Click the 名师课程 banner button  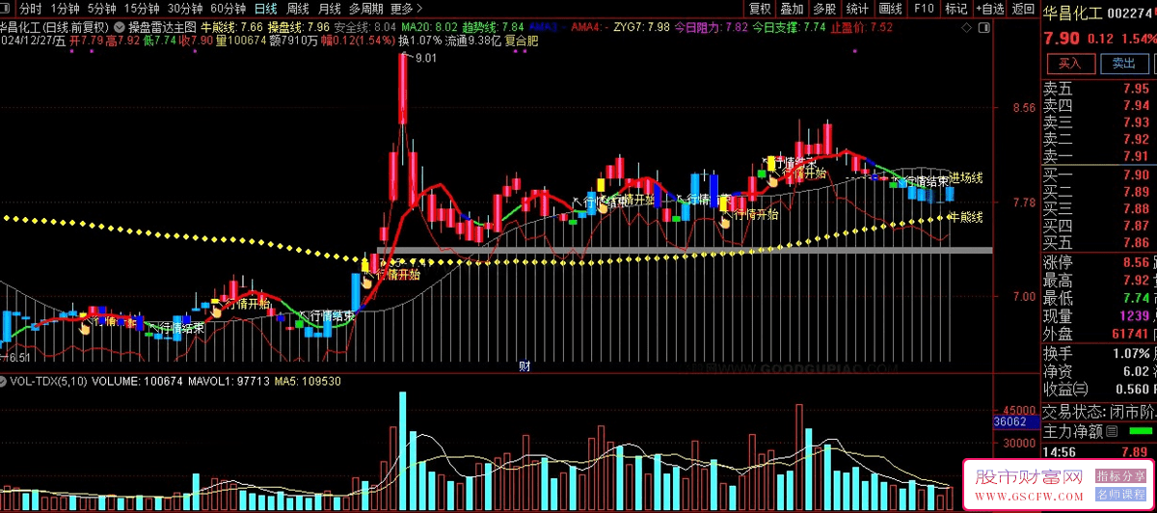pos(1120,494)
